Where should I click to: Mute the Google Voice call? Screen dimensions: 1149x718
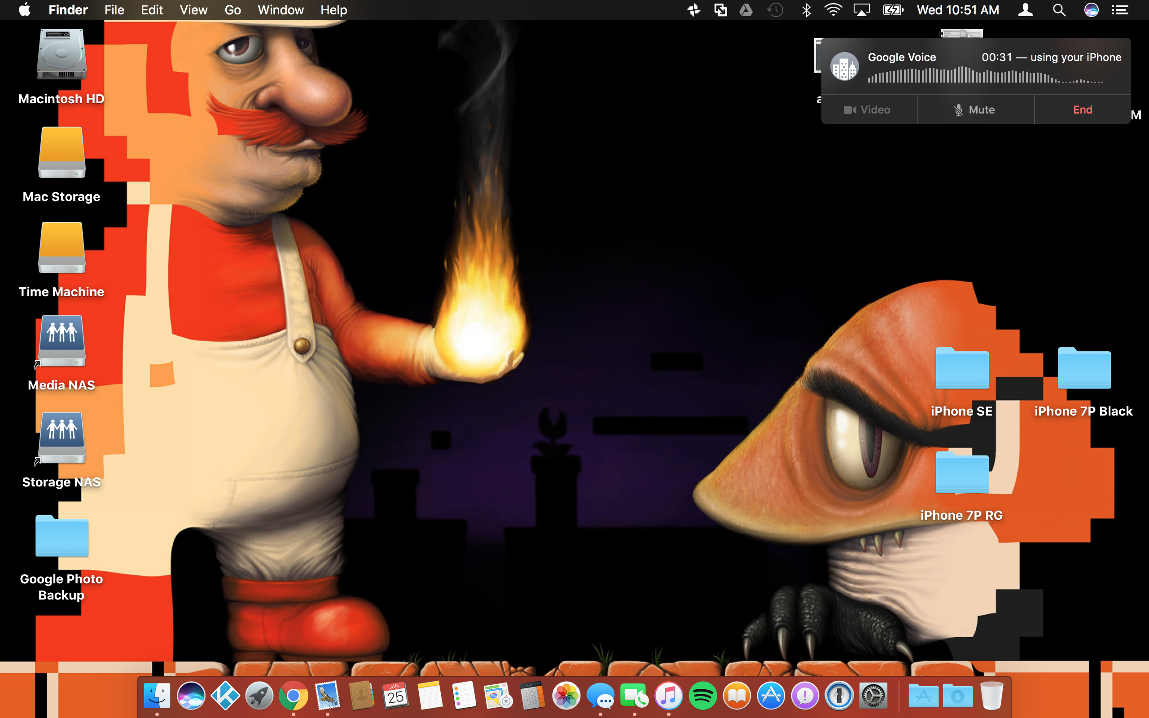(x=975, y=109)
